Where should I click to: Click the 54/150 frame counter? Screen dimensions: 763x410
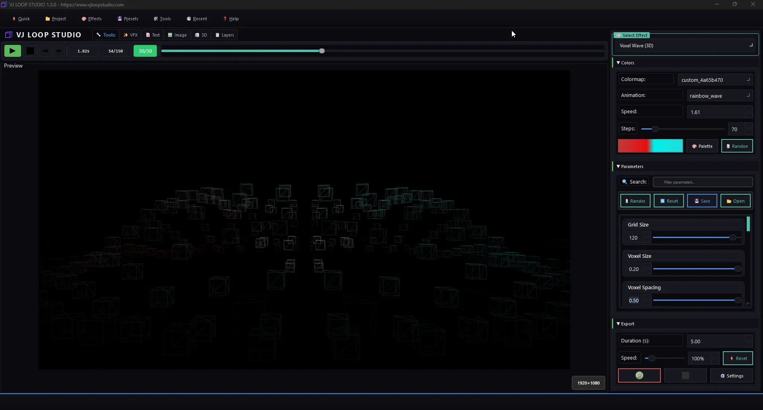point(116,51)
